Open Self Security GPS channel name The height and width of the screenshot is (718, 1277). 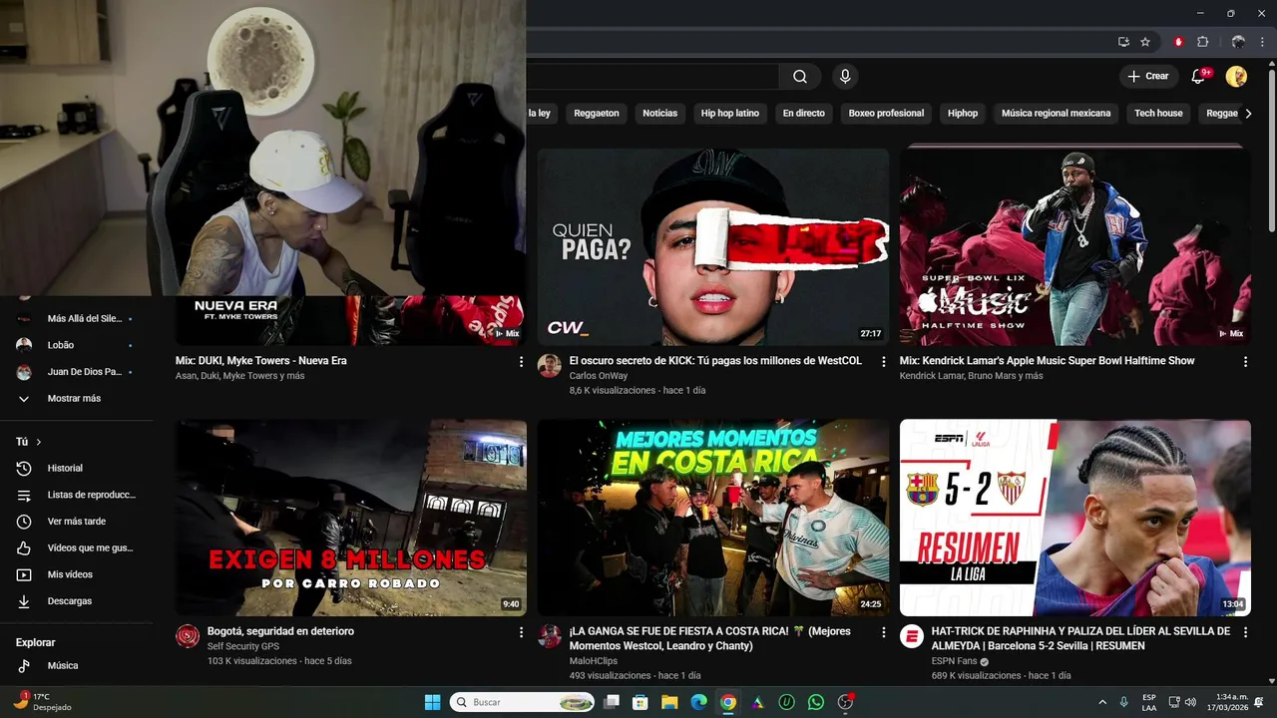[x=243, y=647]
